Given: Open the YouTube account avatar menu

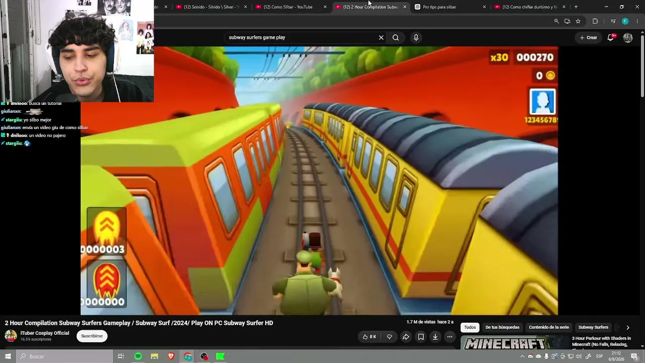Looking at the screenshot, I should pyautogui.click(x=628, y=37).
